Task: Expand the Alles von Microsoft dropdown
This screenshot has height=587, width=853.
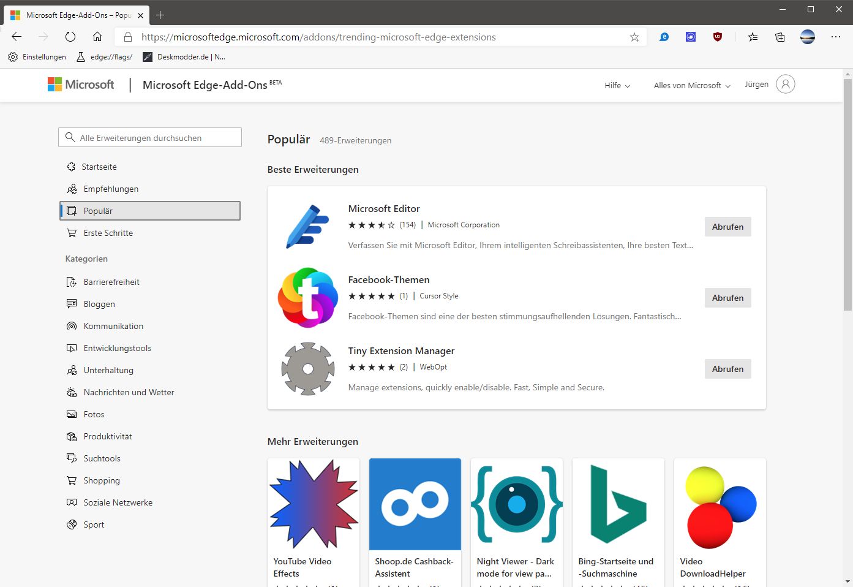Action: pos(692,85)
